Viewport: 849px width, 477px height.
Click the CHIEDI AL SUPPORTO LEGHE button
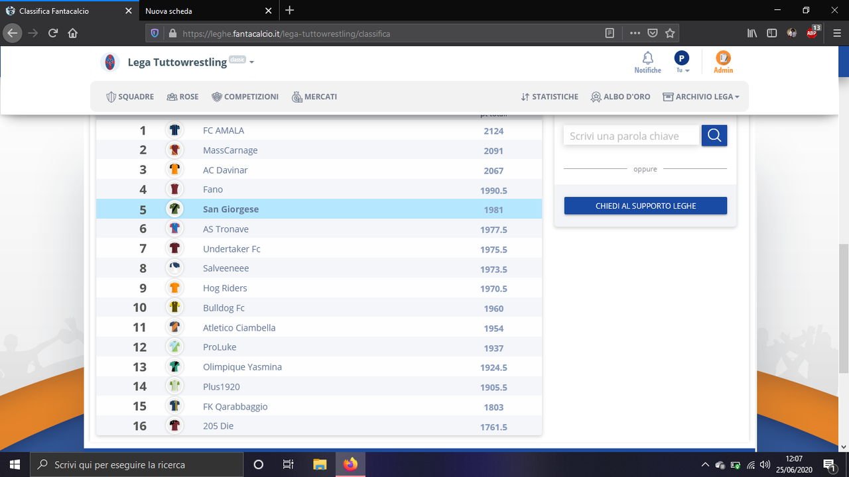pos(645,205)
